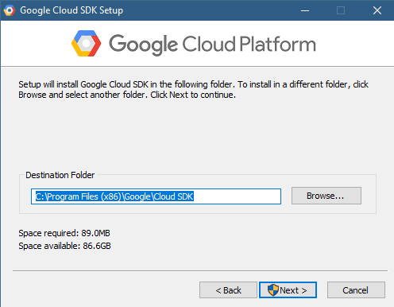Click the UAC shield icon on Next
This screenshot has width=394, height=307.
coord(273,290)
